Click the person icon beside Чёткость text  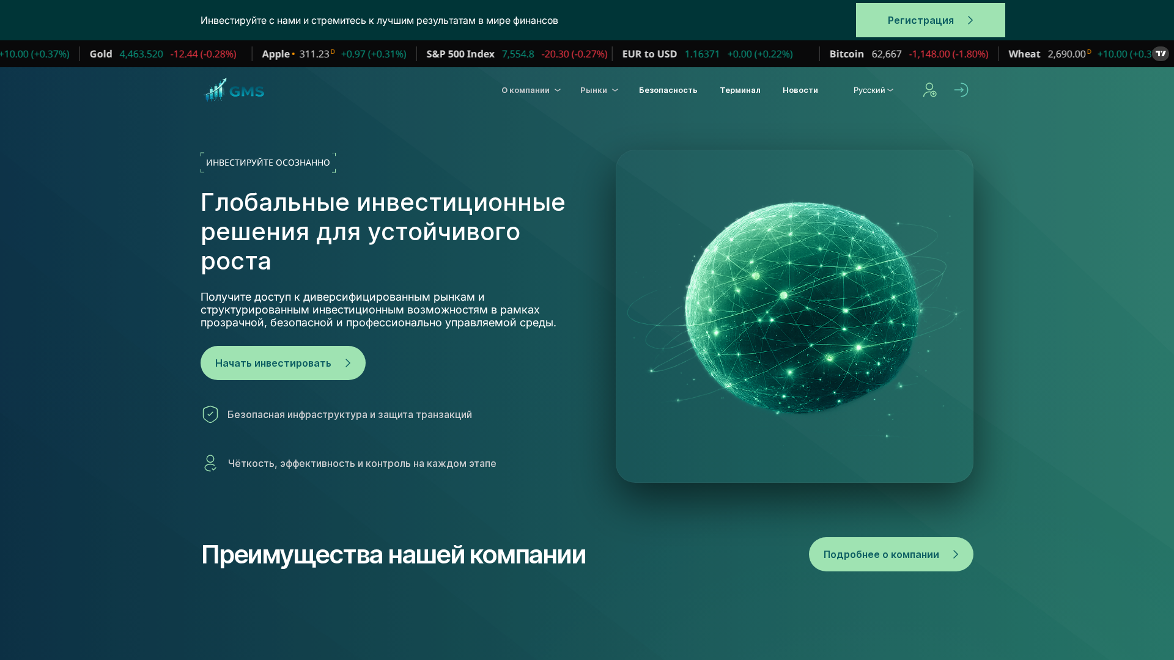click(210, 463)
